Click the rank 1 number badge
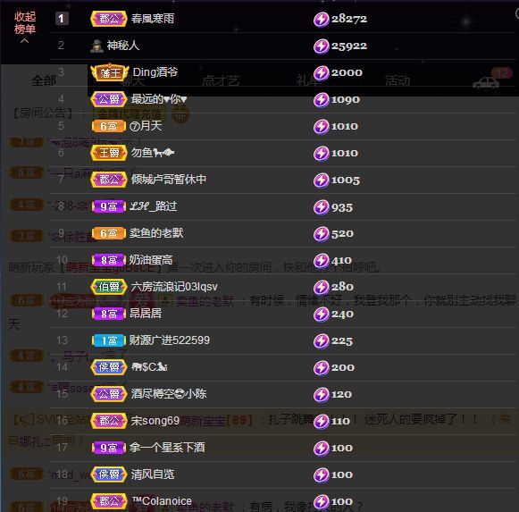Viewport: 519px width, 512px height. (x=62, y=19)
